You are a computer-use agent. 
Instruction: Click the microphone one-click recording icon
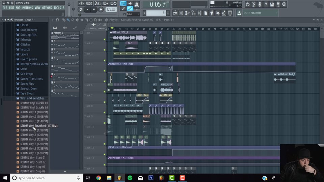[260, 4]
